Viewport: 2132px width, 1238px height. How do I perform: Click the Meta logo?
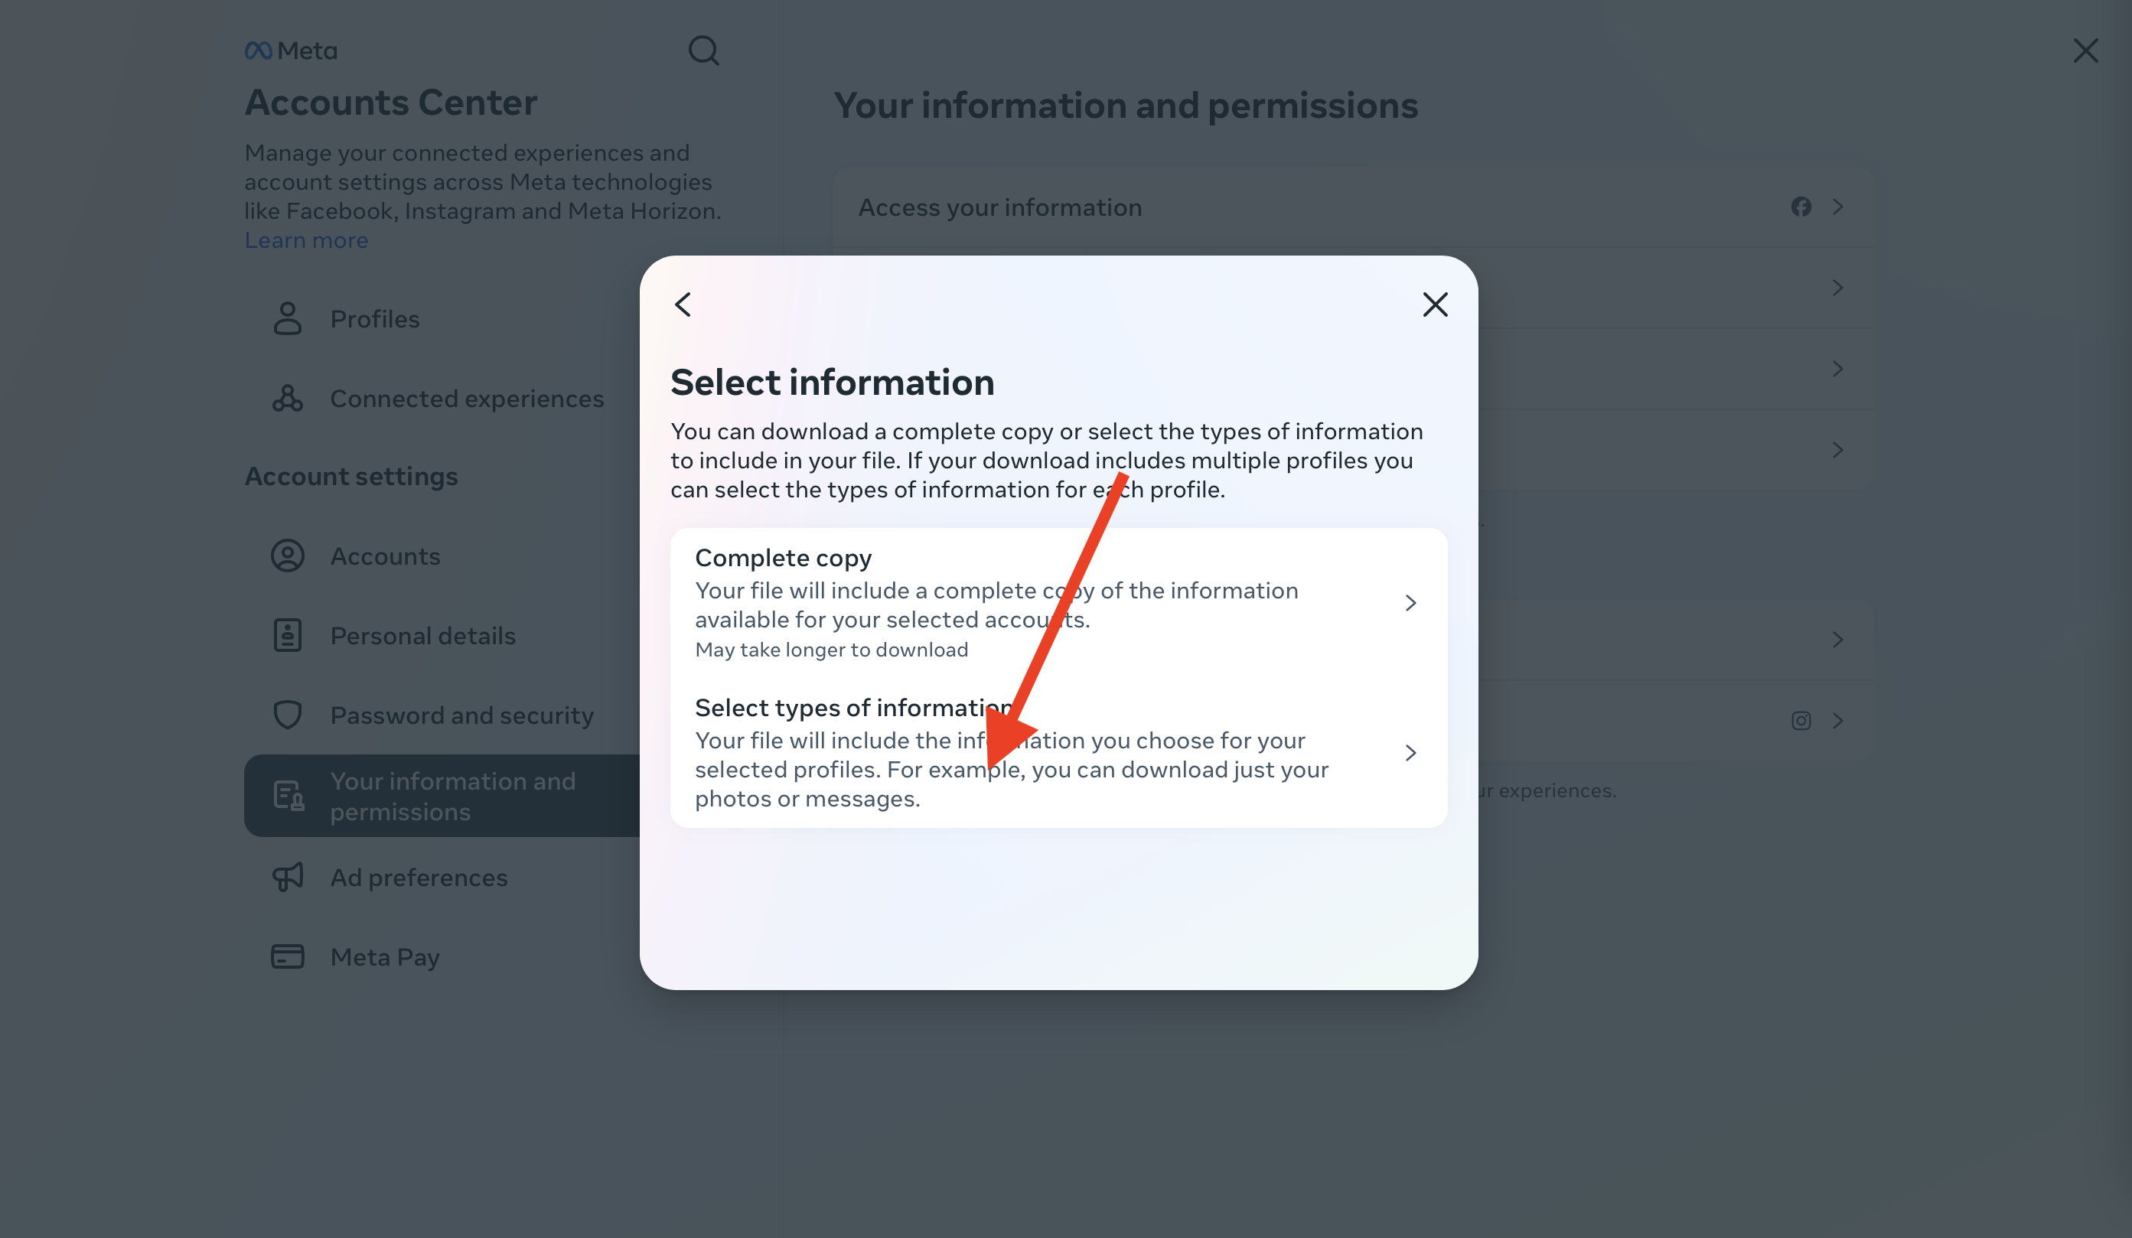click(x=291, y=50)
